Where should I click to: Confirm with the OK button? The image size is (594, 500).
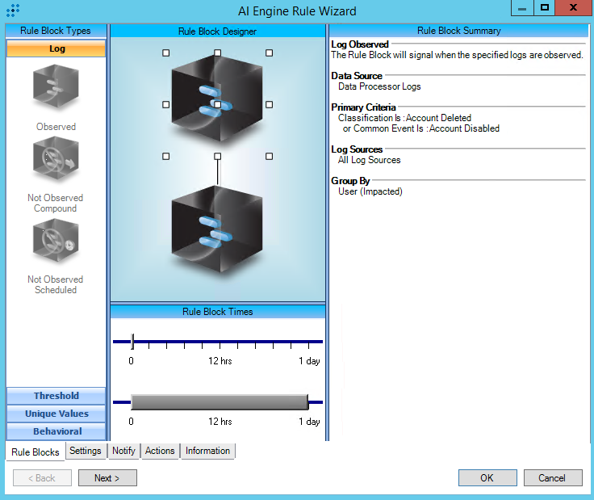pos(487,477)
